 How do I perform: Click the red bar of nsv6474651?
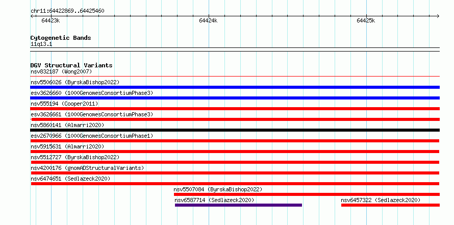tap(235, 184)
